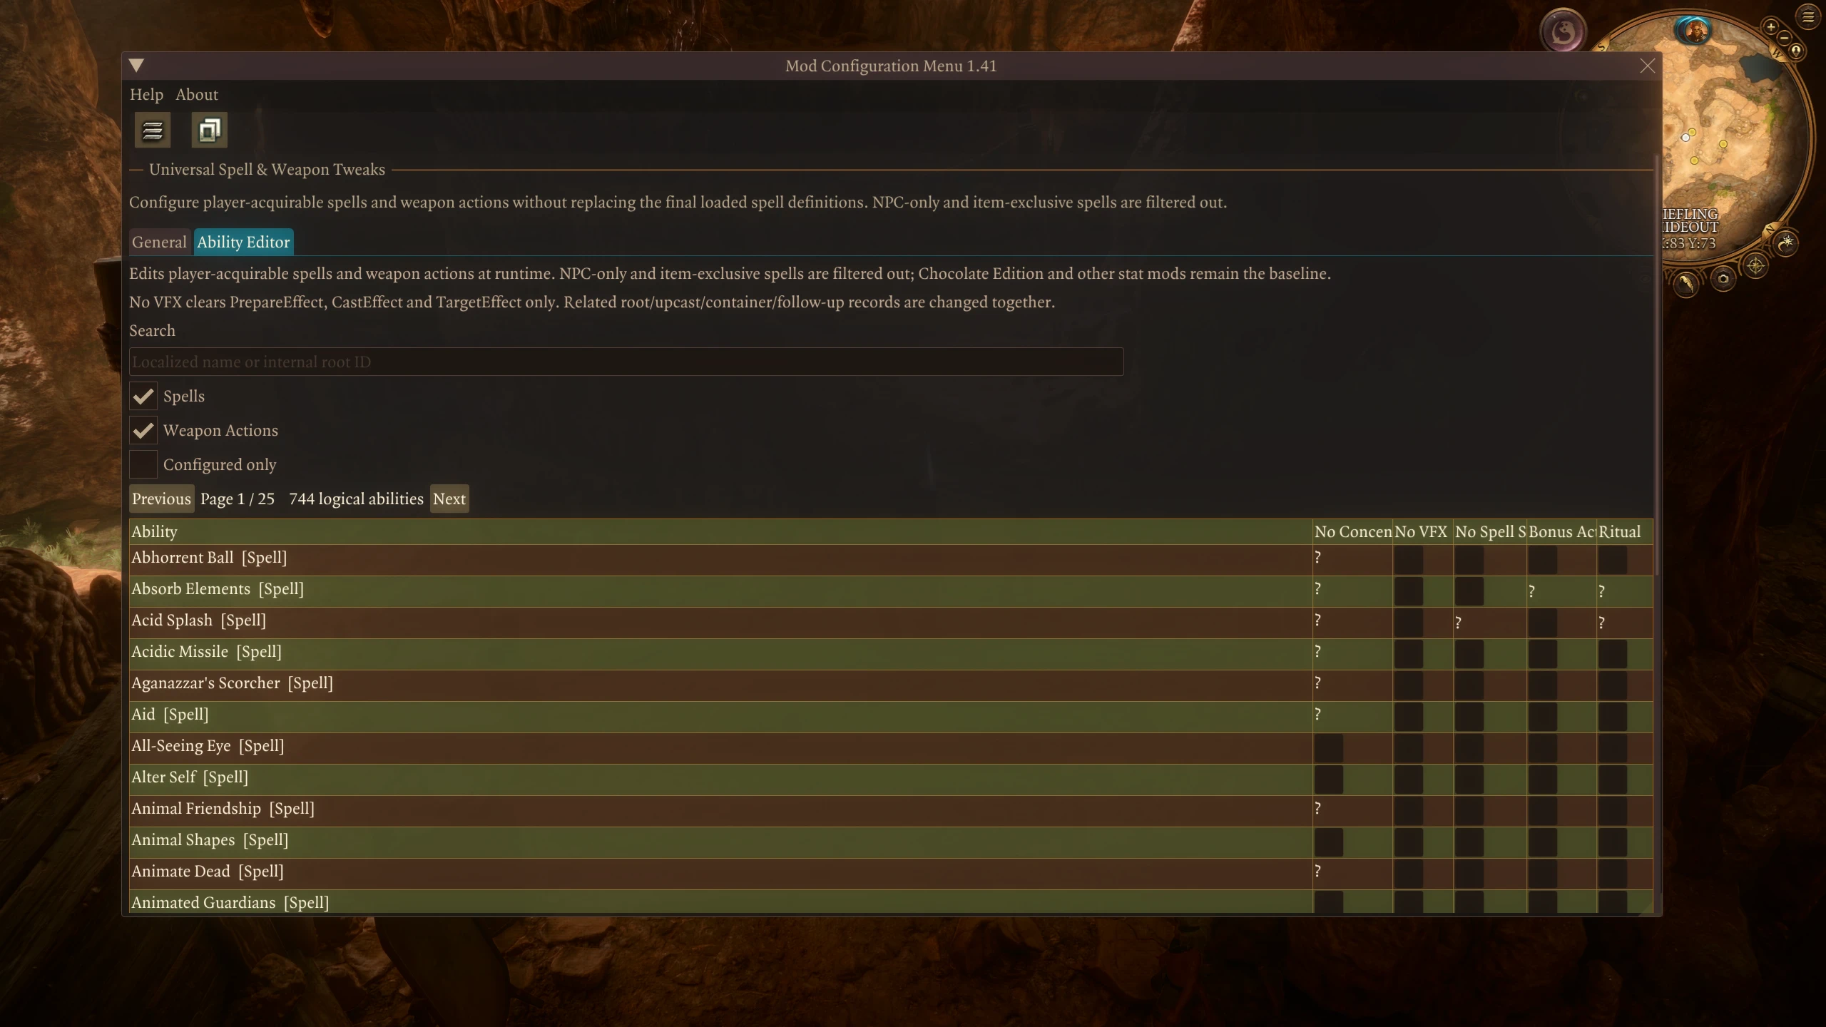Open the Help menu
1826x1027 pixels.
pyautogui.click(x=146, y=95)
